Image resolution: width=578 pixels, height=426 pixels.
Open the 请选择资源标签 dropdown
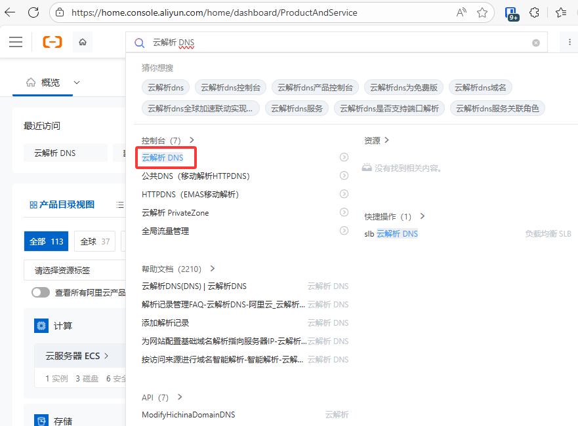click(73, 270)
